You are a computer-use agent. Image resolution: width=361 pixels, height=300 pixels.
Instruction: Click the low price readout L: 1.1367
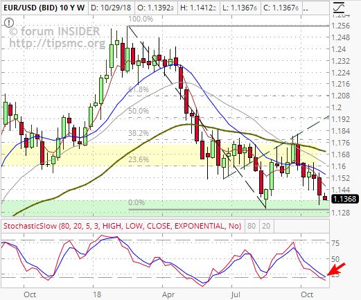pos(240,8)
